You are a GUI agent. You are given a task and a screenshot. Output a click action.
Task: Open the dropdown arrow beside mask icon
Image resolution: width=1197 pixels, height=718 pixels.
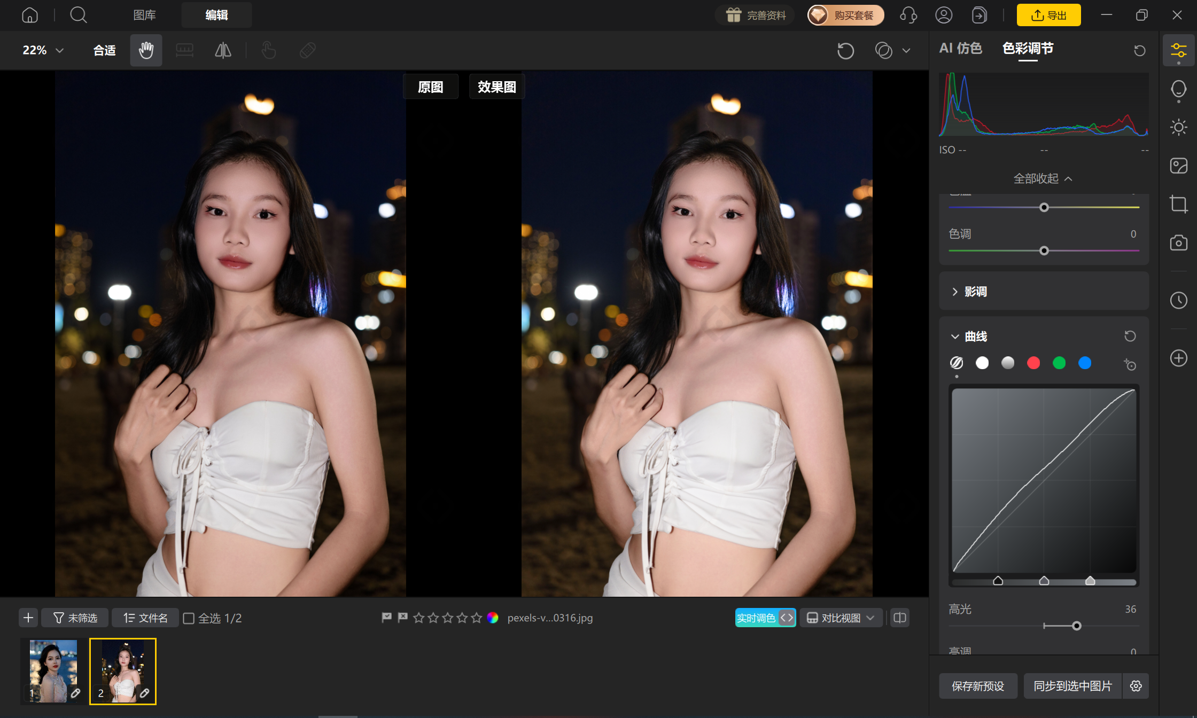point(906,51)
